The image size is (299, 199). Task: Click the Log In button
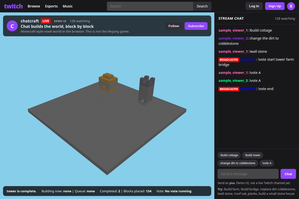tap(254, 6)
